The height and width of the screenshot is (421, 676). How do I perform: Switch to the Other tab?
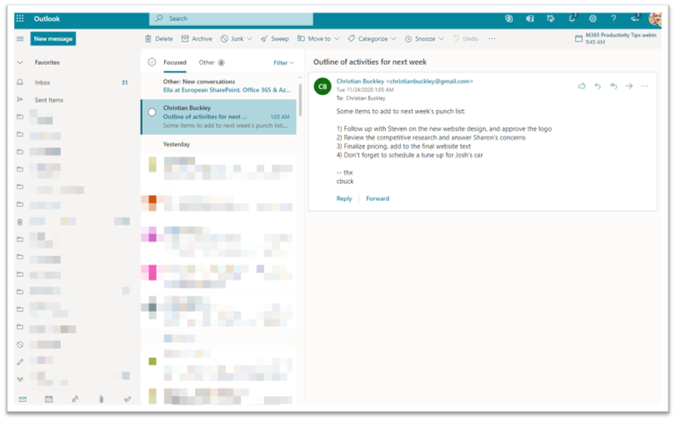click(x=211, y=63)
